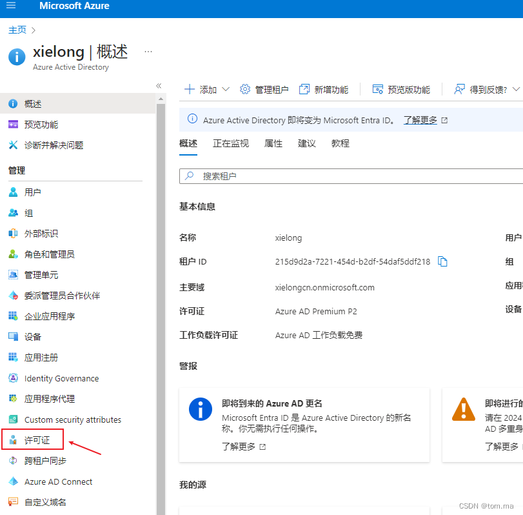Switch to the 教程 tab
This screenshot has width=523, height=515.
pyautogui.click(x=340, y=143)
